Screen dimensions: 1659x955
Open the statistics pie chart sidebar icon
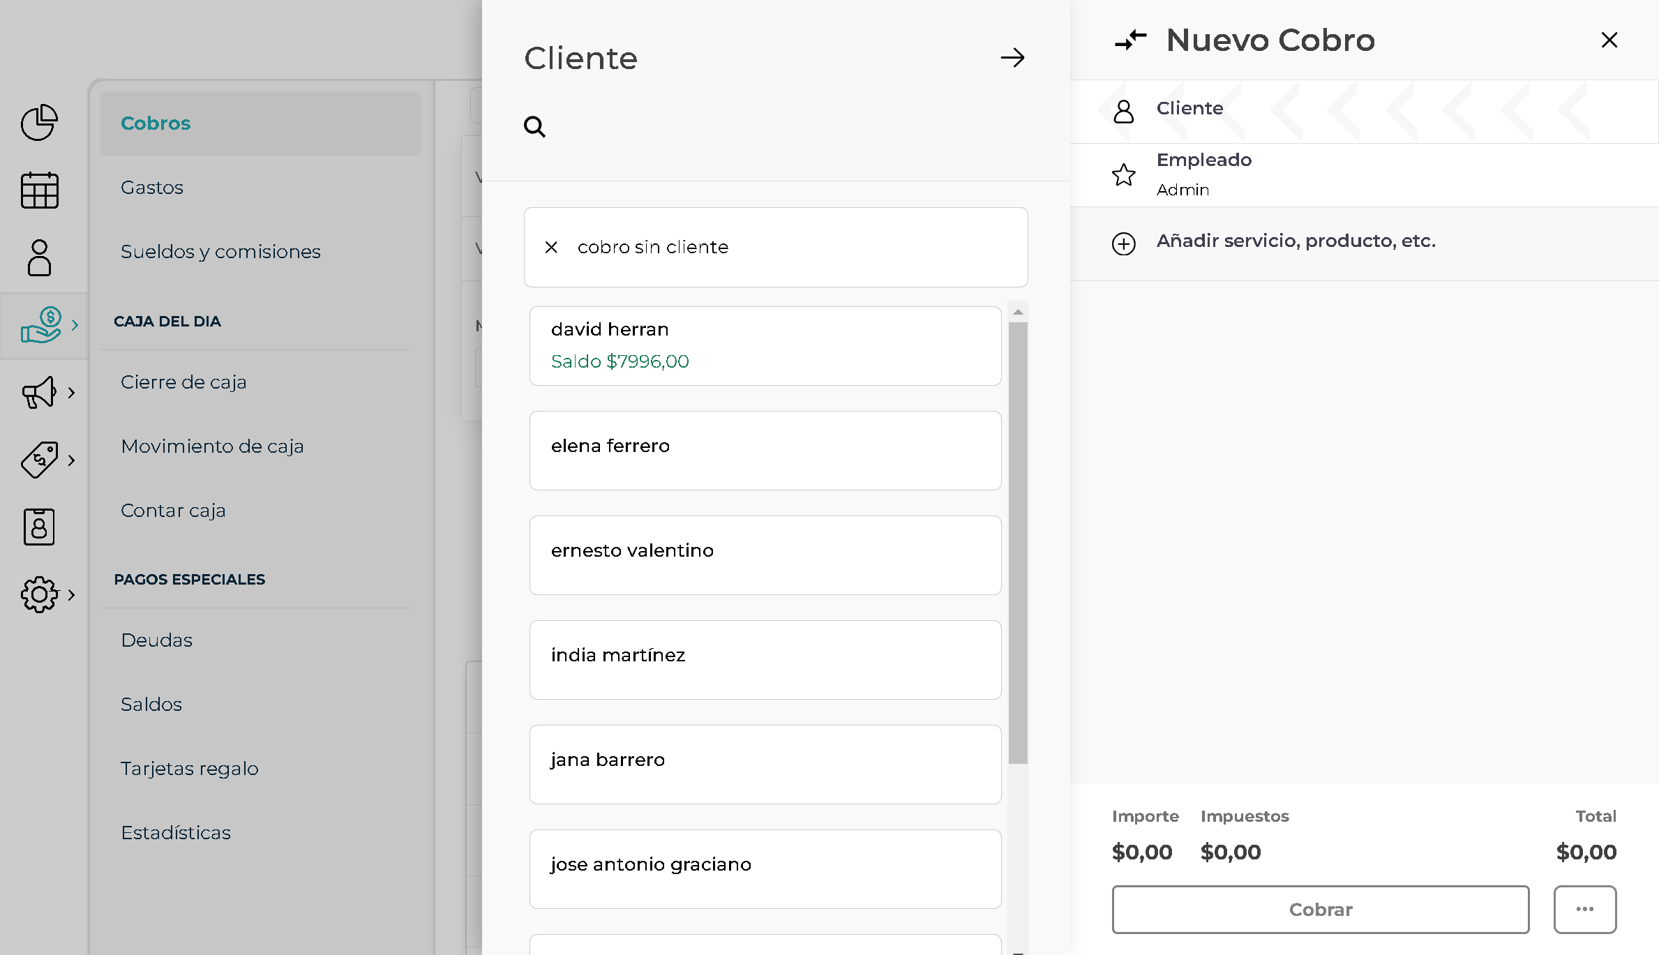tap(39, 123)
